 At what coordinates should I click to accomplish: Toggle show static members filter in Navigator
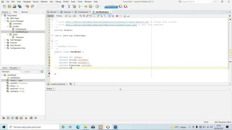(12, 118)
